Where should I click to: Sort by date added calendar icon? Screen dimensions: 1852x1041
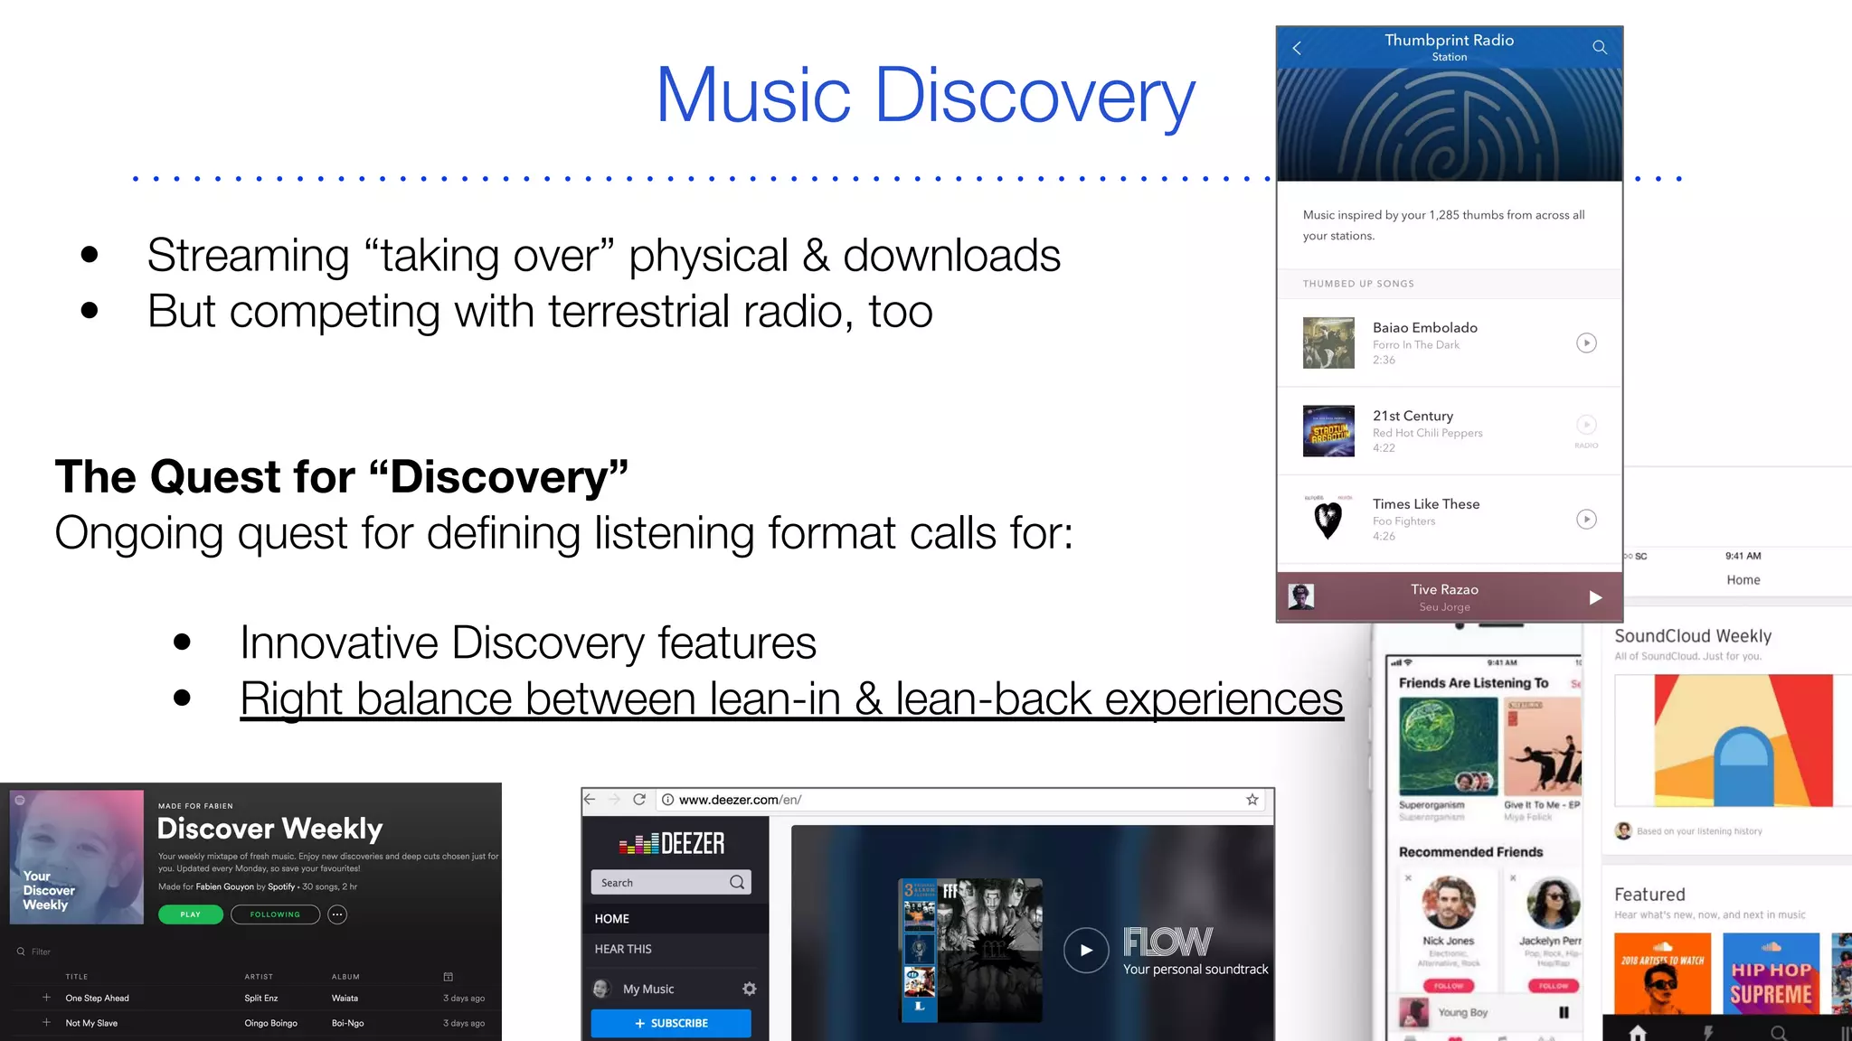[x=448, y=977]
